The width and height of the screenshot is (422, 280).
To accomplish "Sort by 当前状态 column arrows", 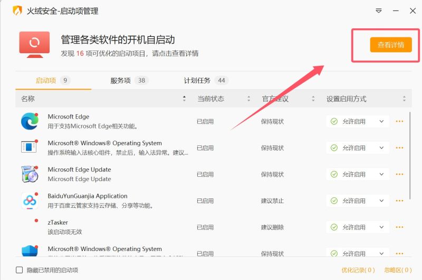I will 248,98.
